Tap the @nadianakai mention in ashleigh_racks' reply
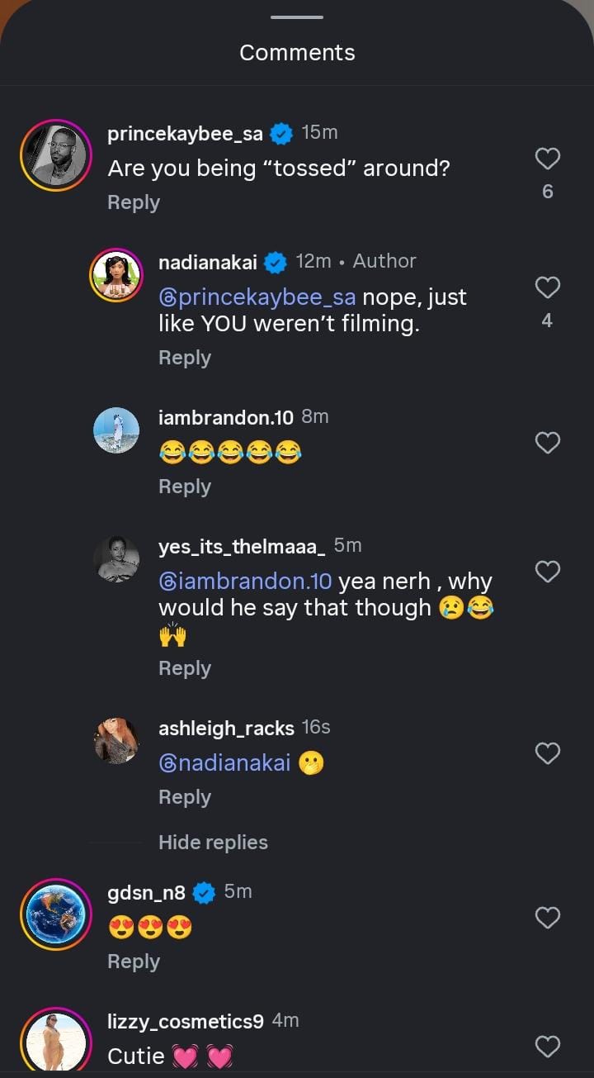This screenshot has width=594, height=1078. point(224,763)
